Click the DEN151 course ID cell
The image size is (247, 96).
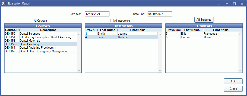click(x=12, y=37)
